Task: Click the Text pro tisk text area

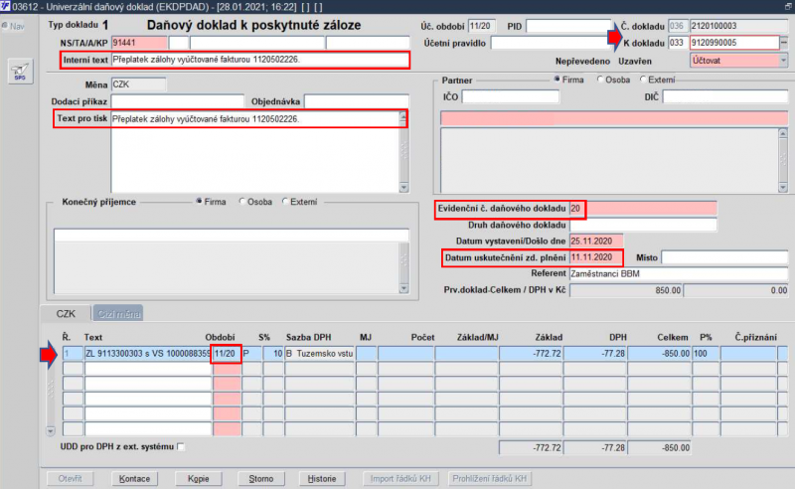Action: [255, 152]
